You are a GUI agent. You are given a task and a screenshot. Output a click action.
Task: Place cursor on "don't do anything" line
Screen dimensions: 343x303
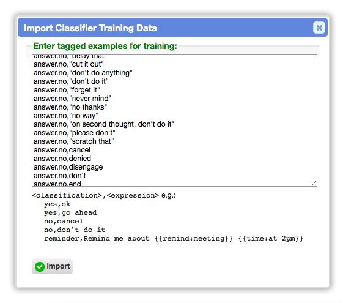[83, 73]
